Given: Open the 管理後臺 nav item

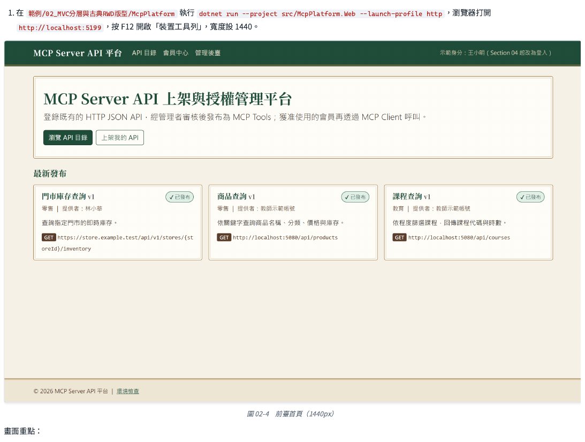Looking at the screenshot, I should coord(208,53).
